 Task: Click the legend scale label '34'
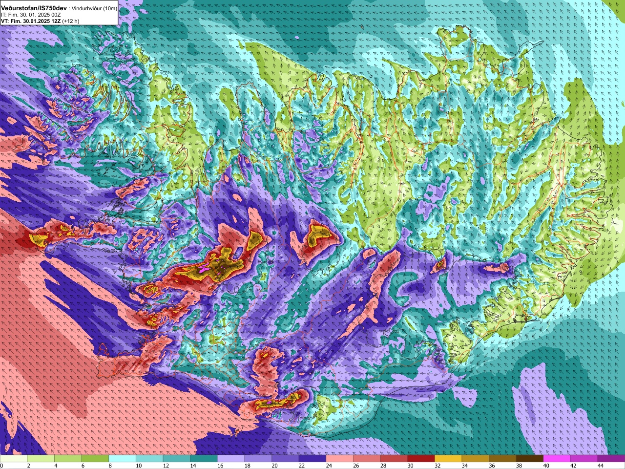coord(465,466)
